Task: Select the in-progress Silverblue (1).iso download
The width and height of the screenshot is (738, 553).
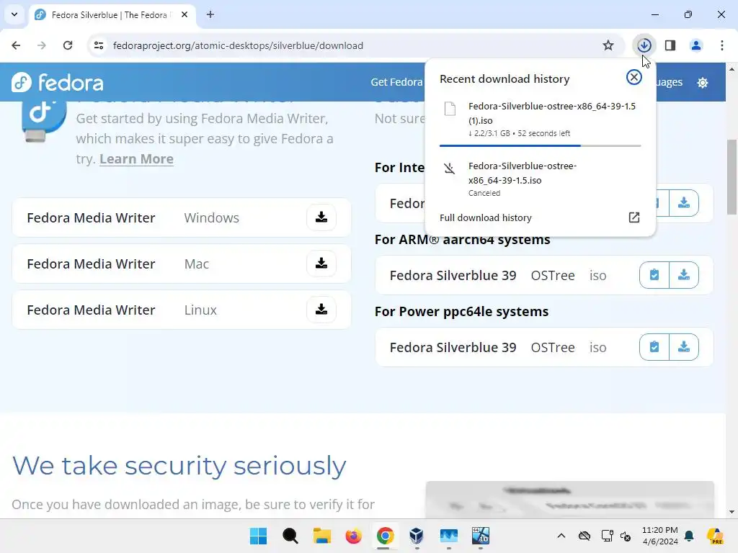Action: pyautogui.click(x=540, y=120)
